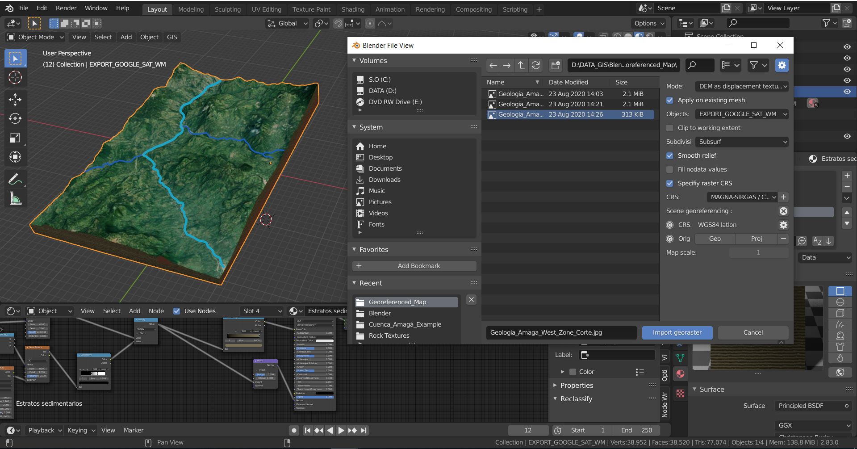The image size is (857, 449).
Task: Open the Objects dropdown EXPORT_GOOGLE_SAT_WM
Action: [x=741, y=114]
